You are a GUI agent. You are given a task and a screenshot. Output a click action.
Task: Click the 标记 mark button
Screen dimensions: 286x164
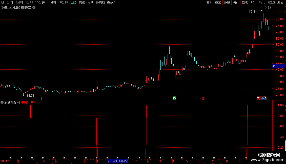point(262,2)
